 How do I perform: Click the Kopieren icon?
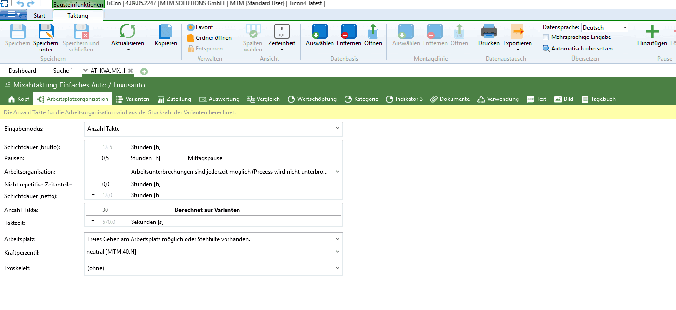tap(166, 32)
